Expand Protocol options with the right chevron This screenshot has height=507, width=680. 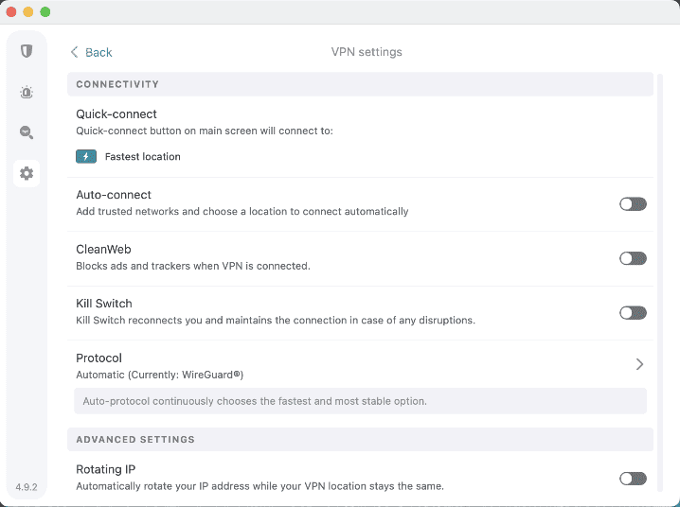tap(640, 364)
